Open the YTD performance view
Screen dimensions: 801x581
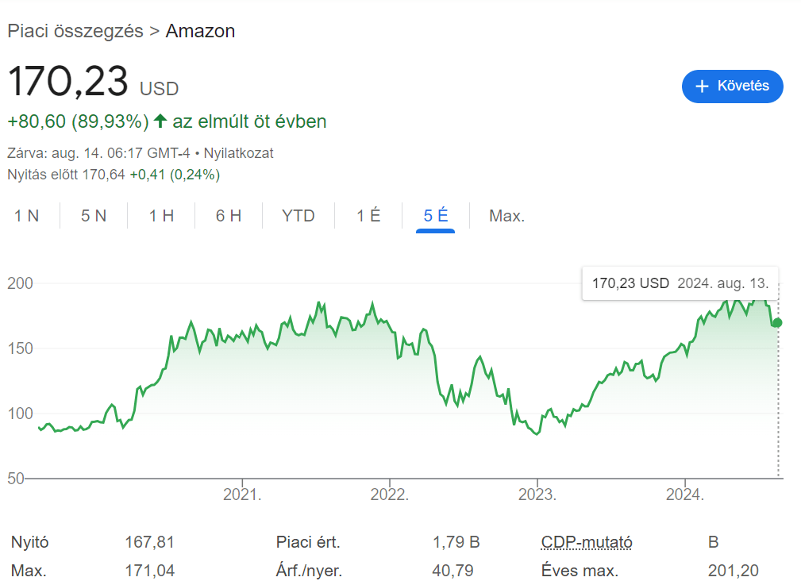(298, 215)
